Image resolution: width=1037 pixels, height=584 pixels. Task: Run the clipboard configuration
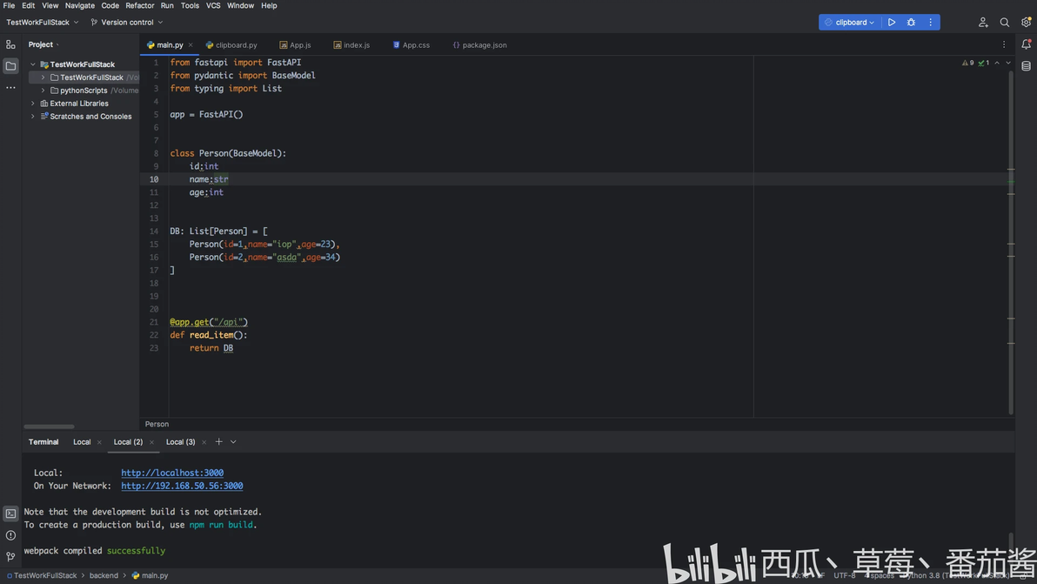892,23
